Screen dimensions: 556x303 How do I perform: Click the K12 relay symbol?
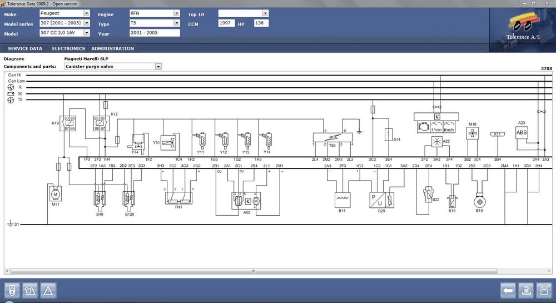(x=101, y=123)
